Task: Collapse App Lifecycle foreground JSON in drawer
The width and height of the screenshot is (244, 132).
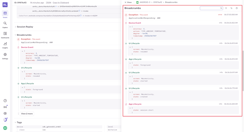Action: [x=130, y=63]
